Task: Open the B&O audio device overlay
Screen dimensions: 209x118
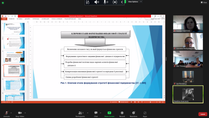Action: click(88, 2)
